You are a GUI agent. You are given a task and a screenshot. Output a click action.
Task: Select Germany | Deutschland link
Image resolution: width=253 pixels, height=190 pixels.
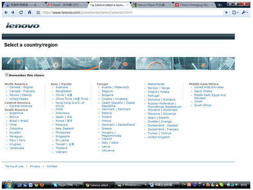click(x=118, y=125)
